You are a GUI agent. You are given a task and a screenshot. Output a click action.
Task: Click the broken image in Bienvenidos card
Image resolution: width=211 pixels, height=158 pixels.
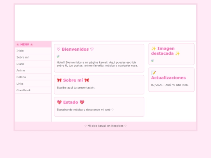[x=58, y=56]
